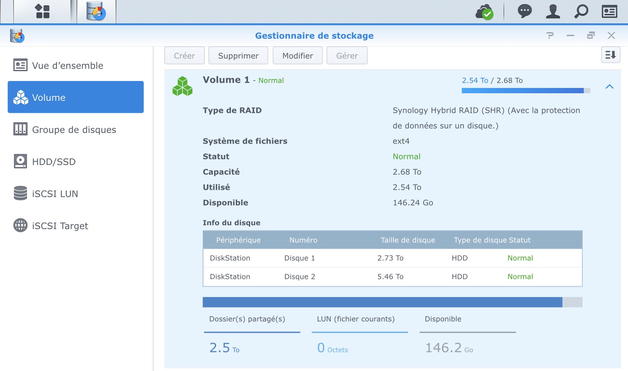This screenshot has height=371, width=628.
Task: Open the notifications chat bubble icon
Action: pyautogui.click(x=524, y=11)
